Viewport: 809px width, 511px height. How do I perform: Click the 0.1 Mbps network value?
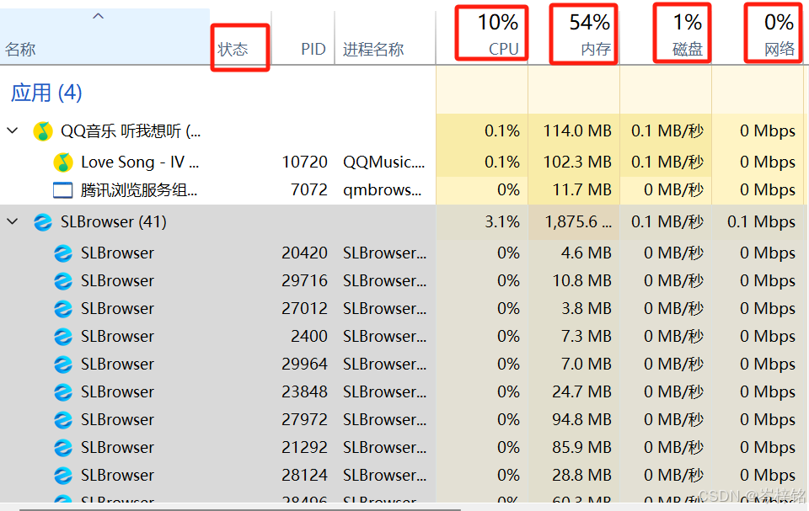761,222
